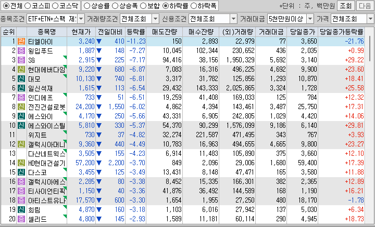
Task: Click the 거래대금 column header
Action: coord(271,32)
